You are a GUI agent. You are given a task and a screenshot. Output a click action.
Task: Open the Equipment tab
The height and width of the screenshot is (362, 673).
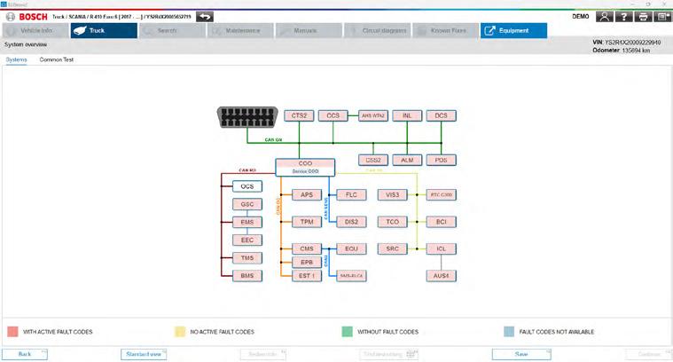513,30
